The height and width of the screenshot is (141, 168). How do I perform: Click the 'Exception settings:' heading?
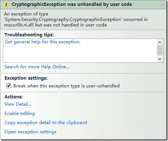pos(26,78)
